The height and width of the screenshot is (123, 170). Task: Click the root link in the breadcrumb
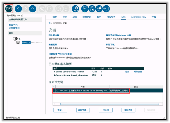50,23
